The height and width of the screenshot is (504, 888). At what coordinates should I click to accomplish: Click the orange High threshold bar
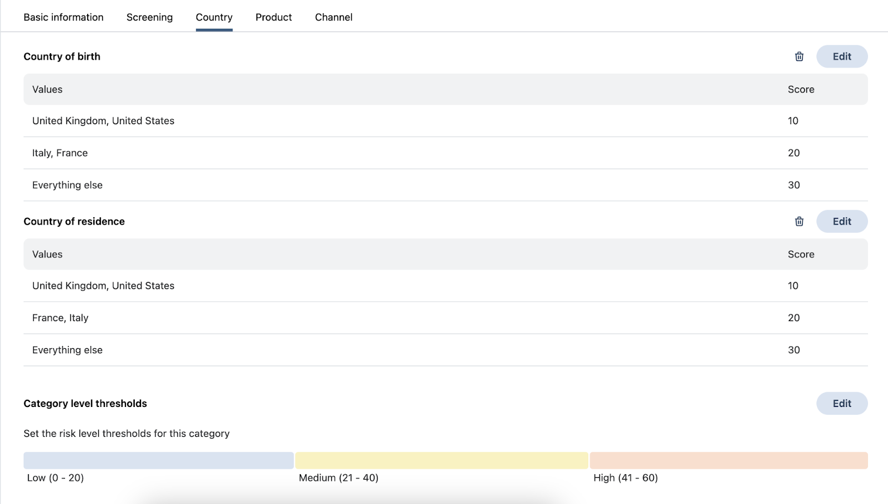click(x=728, y=460)
